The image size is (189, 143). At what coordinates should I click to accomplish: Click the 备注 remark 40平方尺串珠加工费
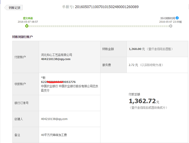[54, 135]
